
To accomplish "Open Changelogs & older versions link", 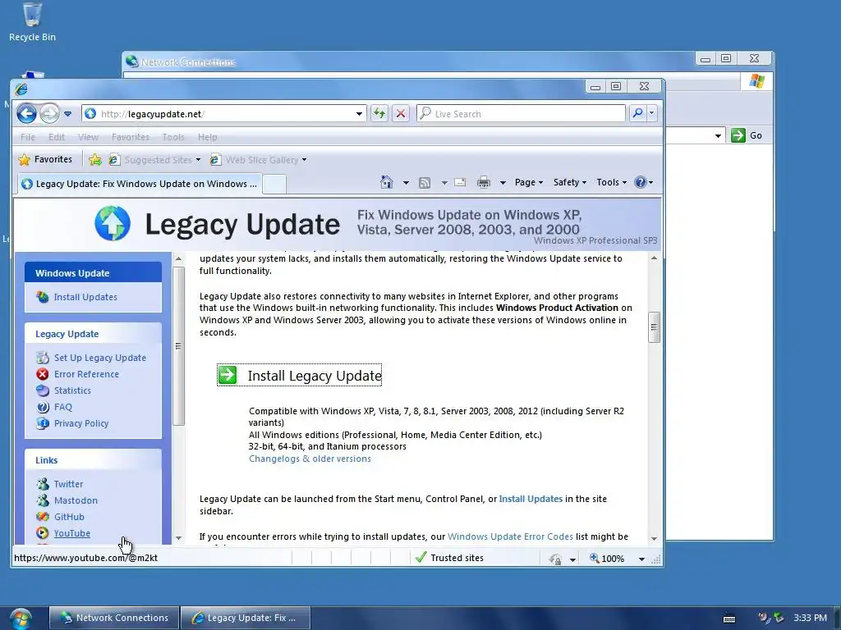I will point(310,459).
